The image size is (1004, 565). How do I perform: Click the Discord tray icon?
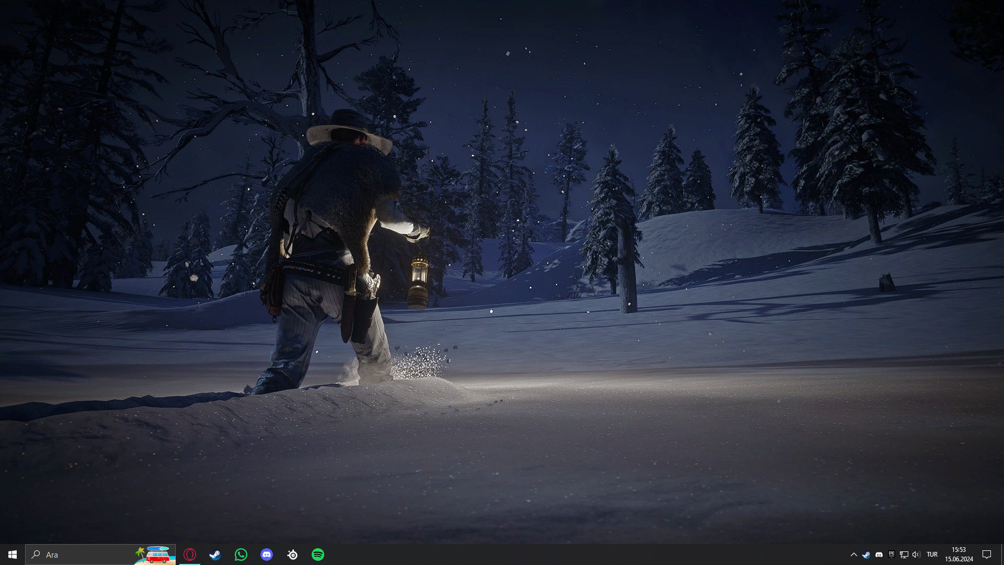coord(879,555)
